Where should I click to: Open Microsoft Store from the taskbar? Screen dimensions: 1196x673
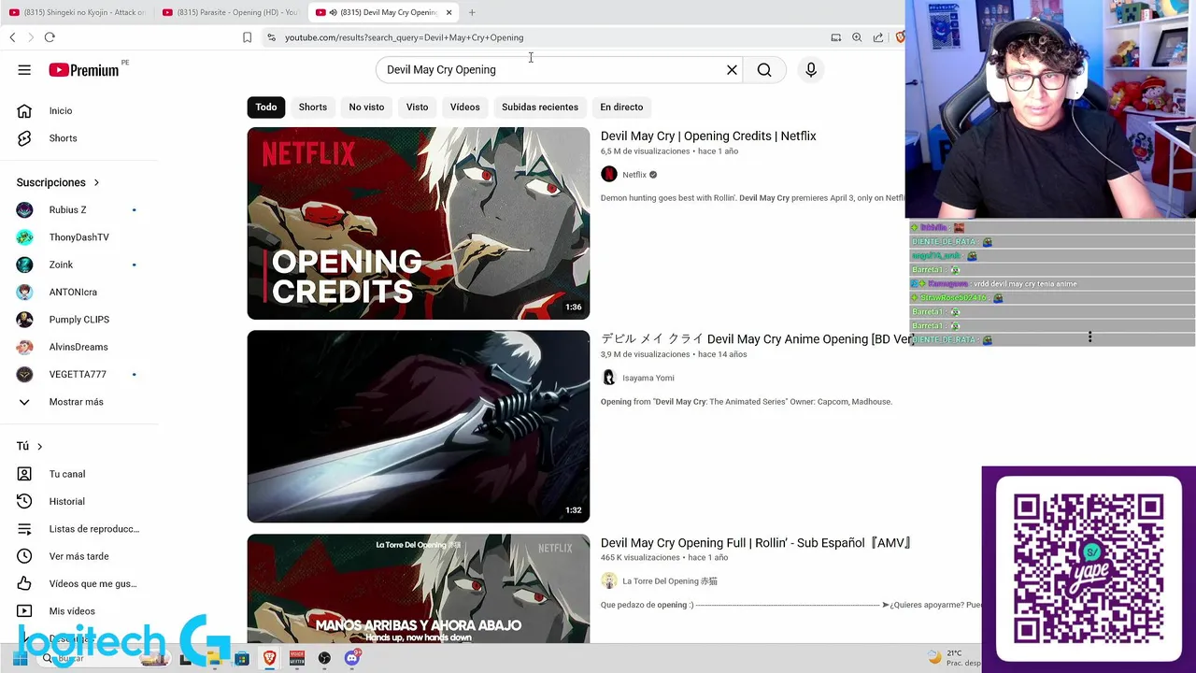[x=242, y=658]
